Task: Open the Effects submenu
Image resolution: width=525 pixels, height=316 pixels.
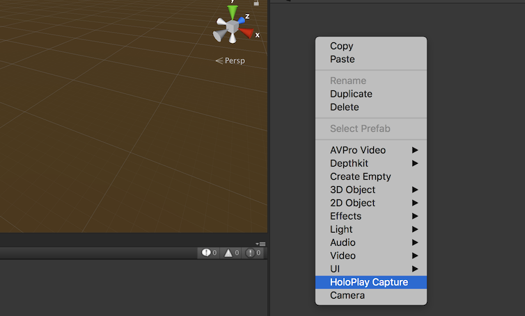Action: [371, 216]
